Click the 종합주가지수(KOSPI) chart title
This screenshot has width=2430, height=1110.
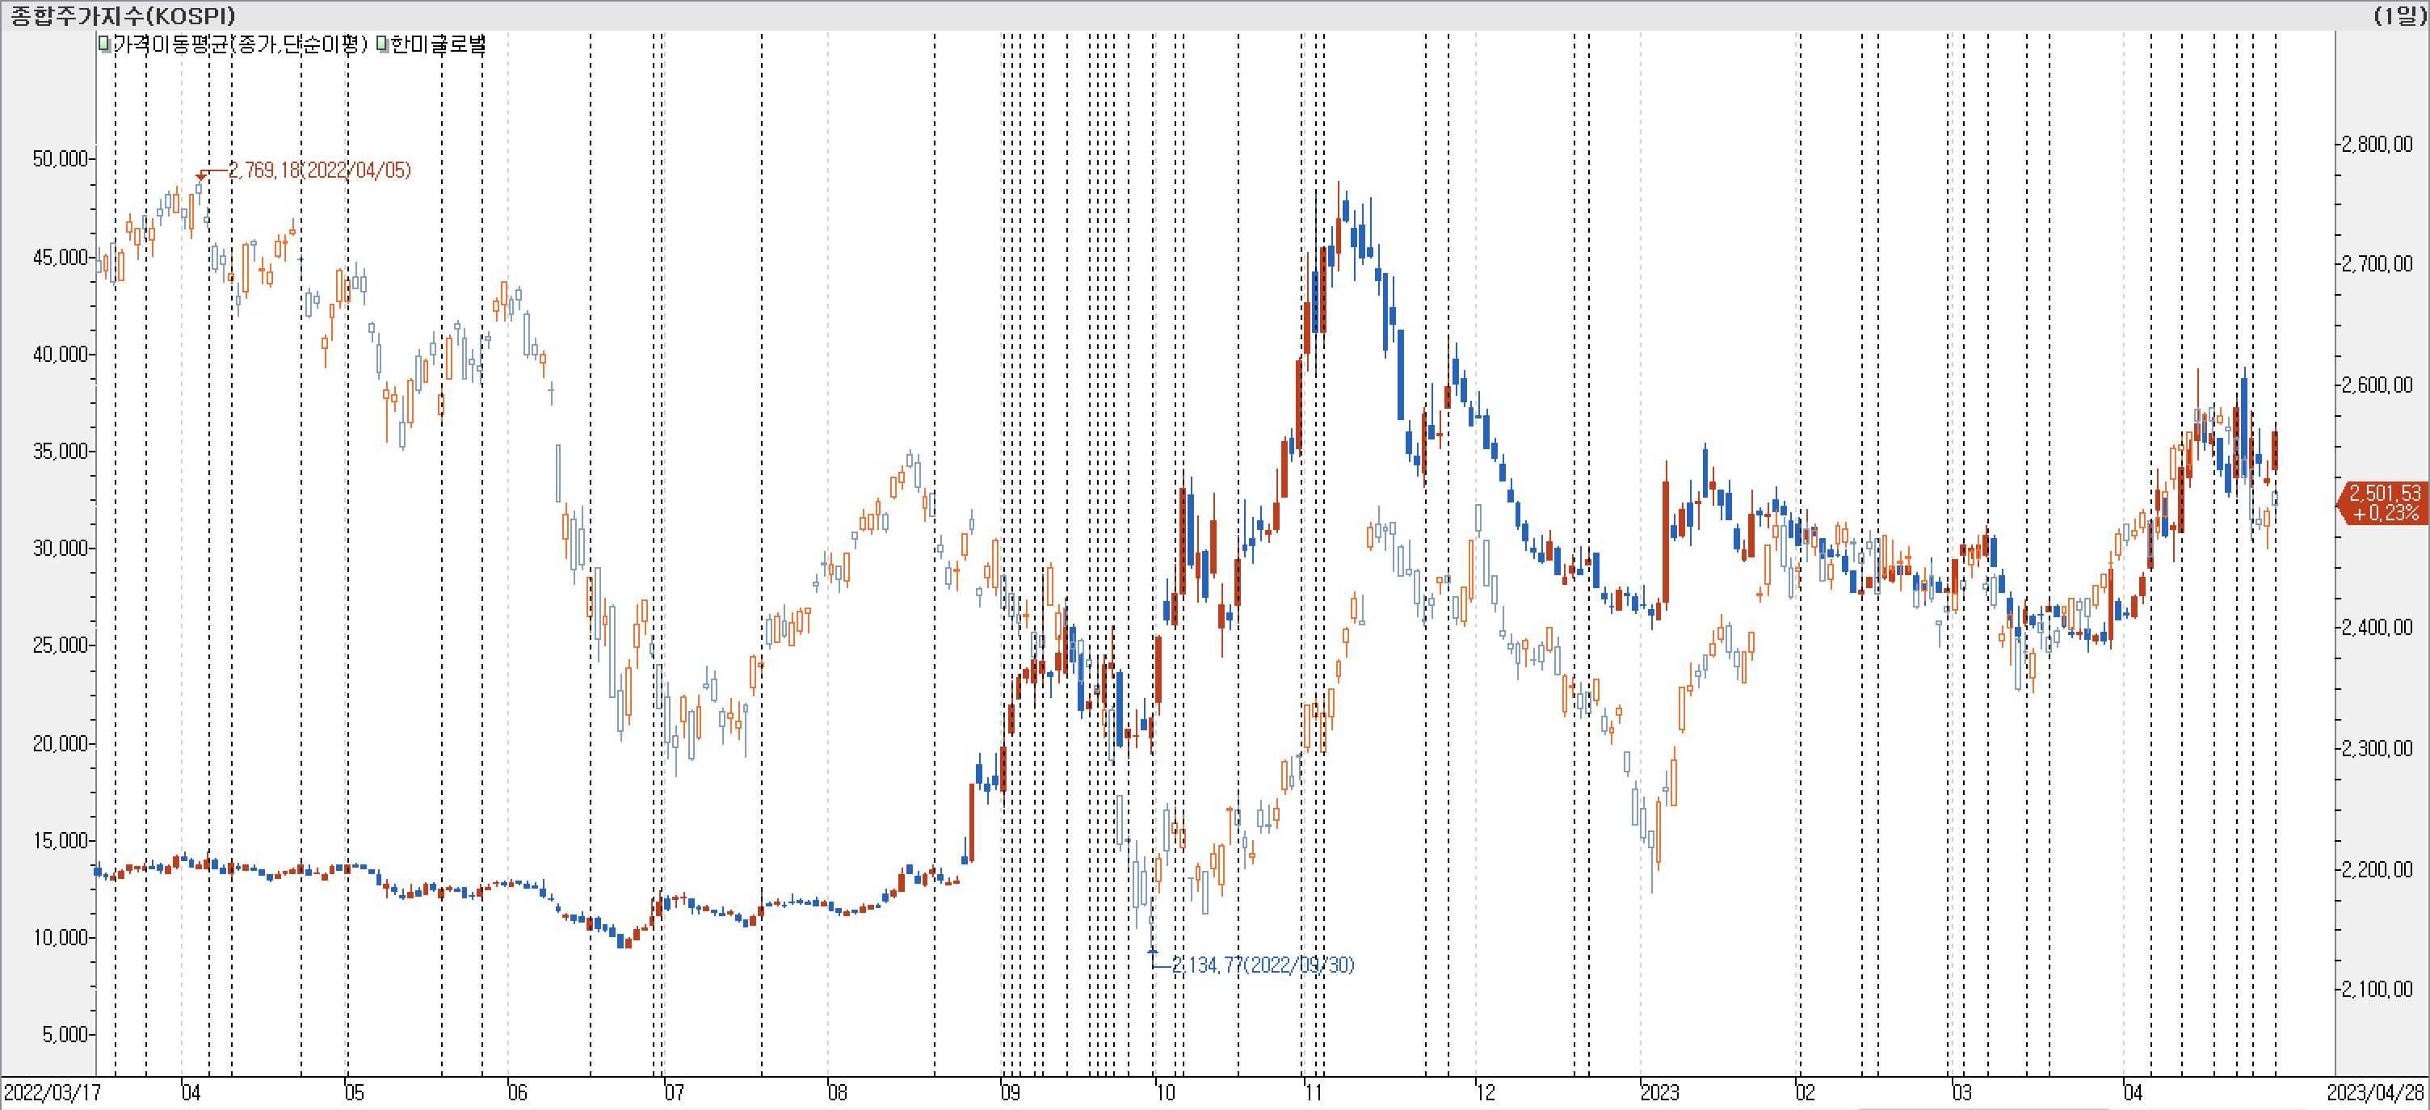click(x=123, y=15)
